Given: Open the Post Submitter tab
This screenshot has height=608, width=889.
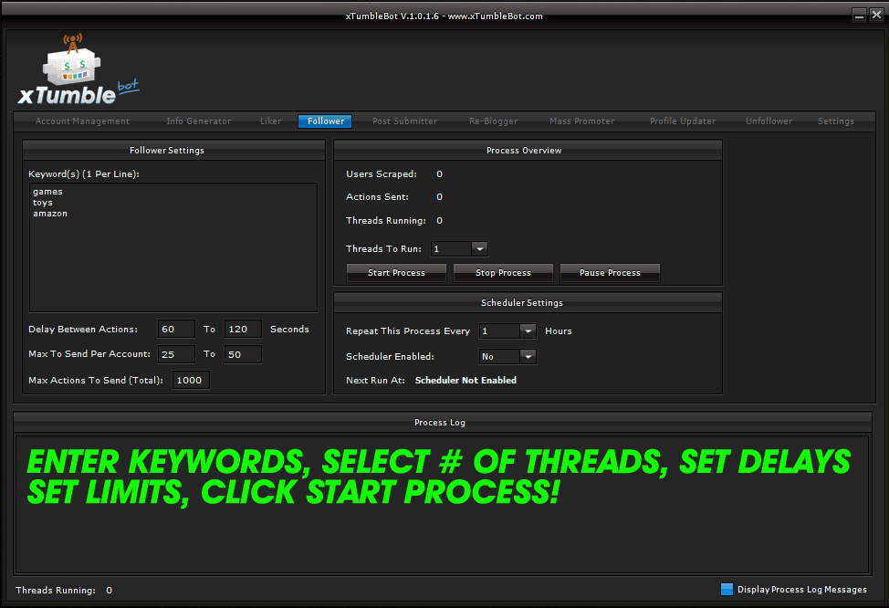Looking at the screenshot, I should tap(405, 121).
